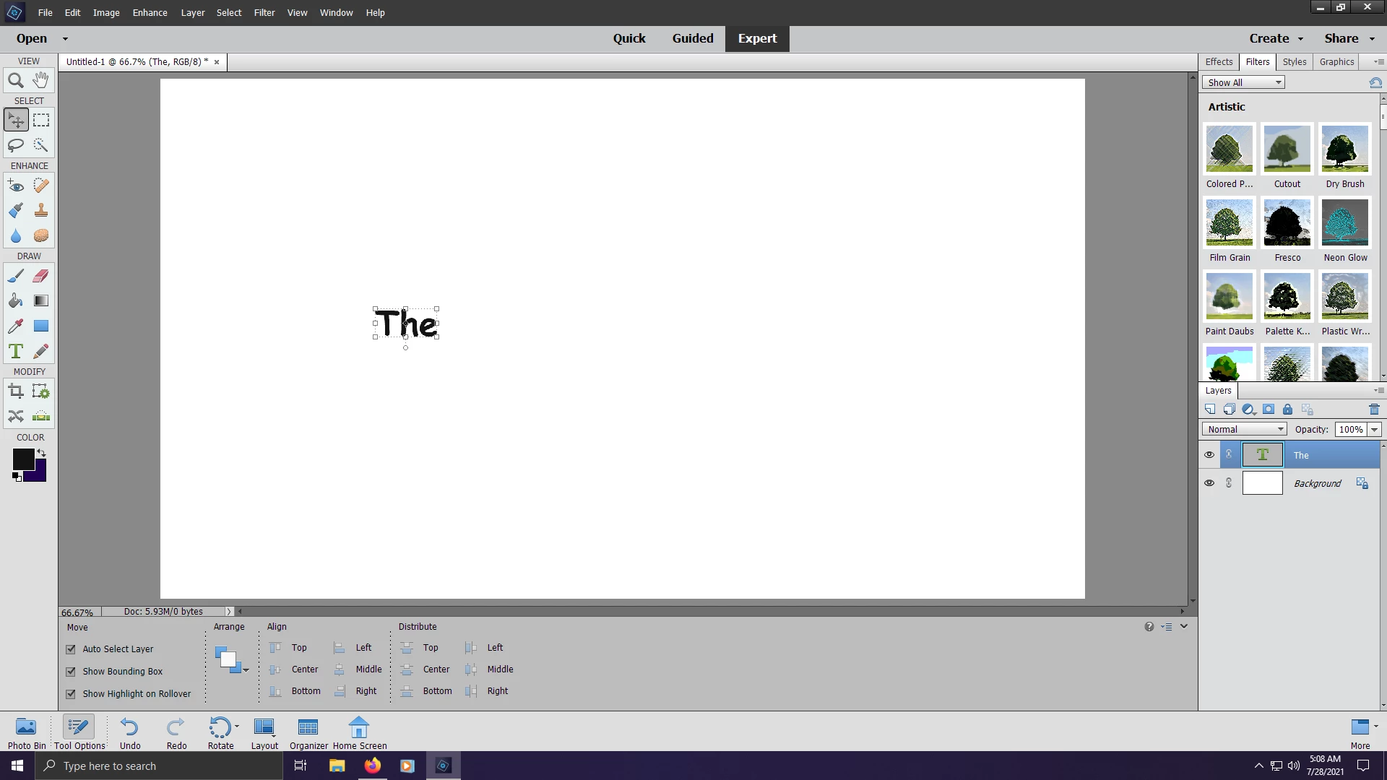Expand the Show All filter dropdown
Image resolution: width=1387 pixels, height=780 pixels.
1243,82
